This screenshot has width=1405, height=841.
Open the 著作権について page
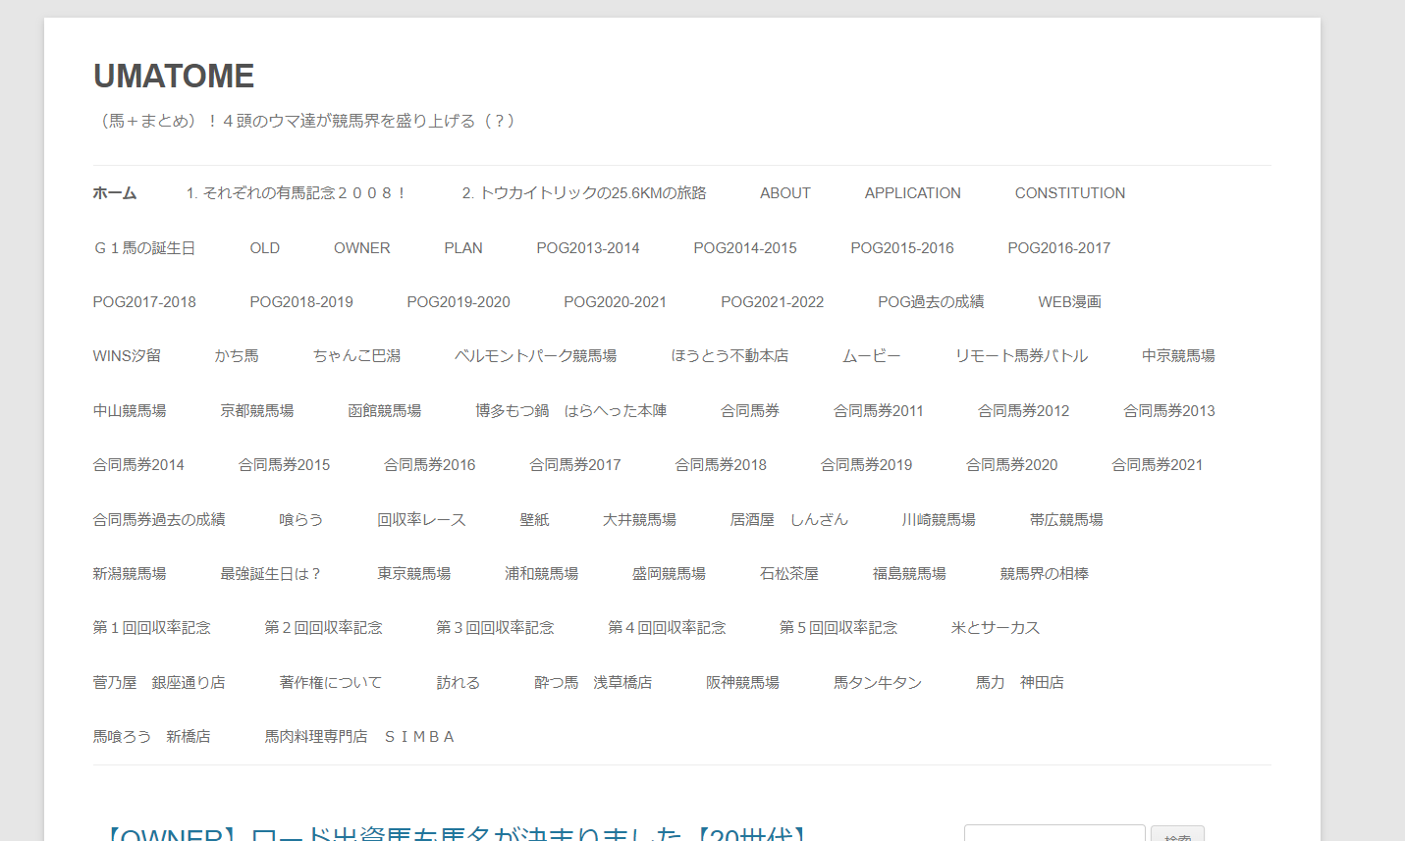point(330,683)
